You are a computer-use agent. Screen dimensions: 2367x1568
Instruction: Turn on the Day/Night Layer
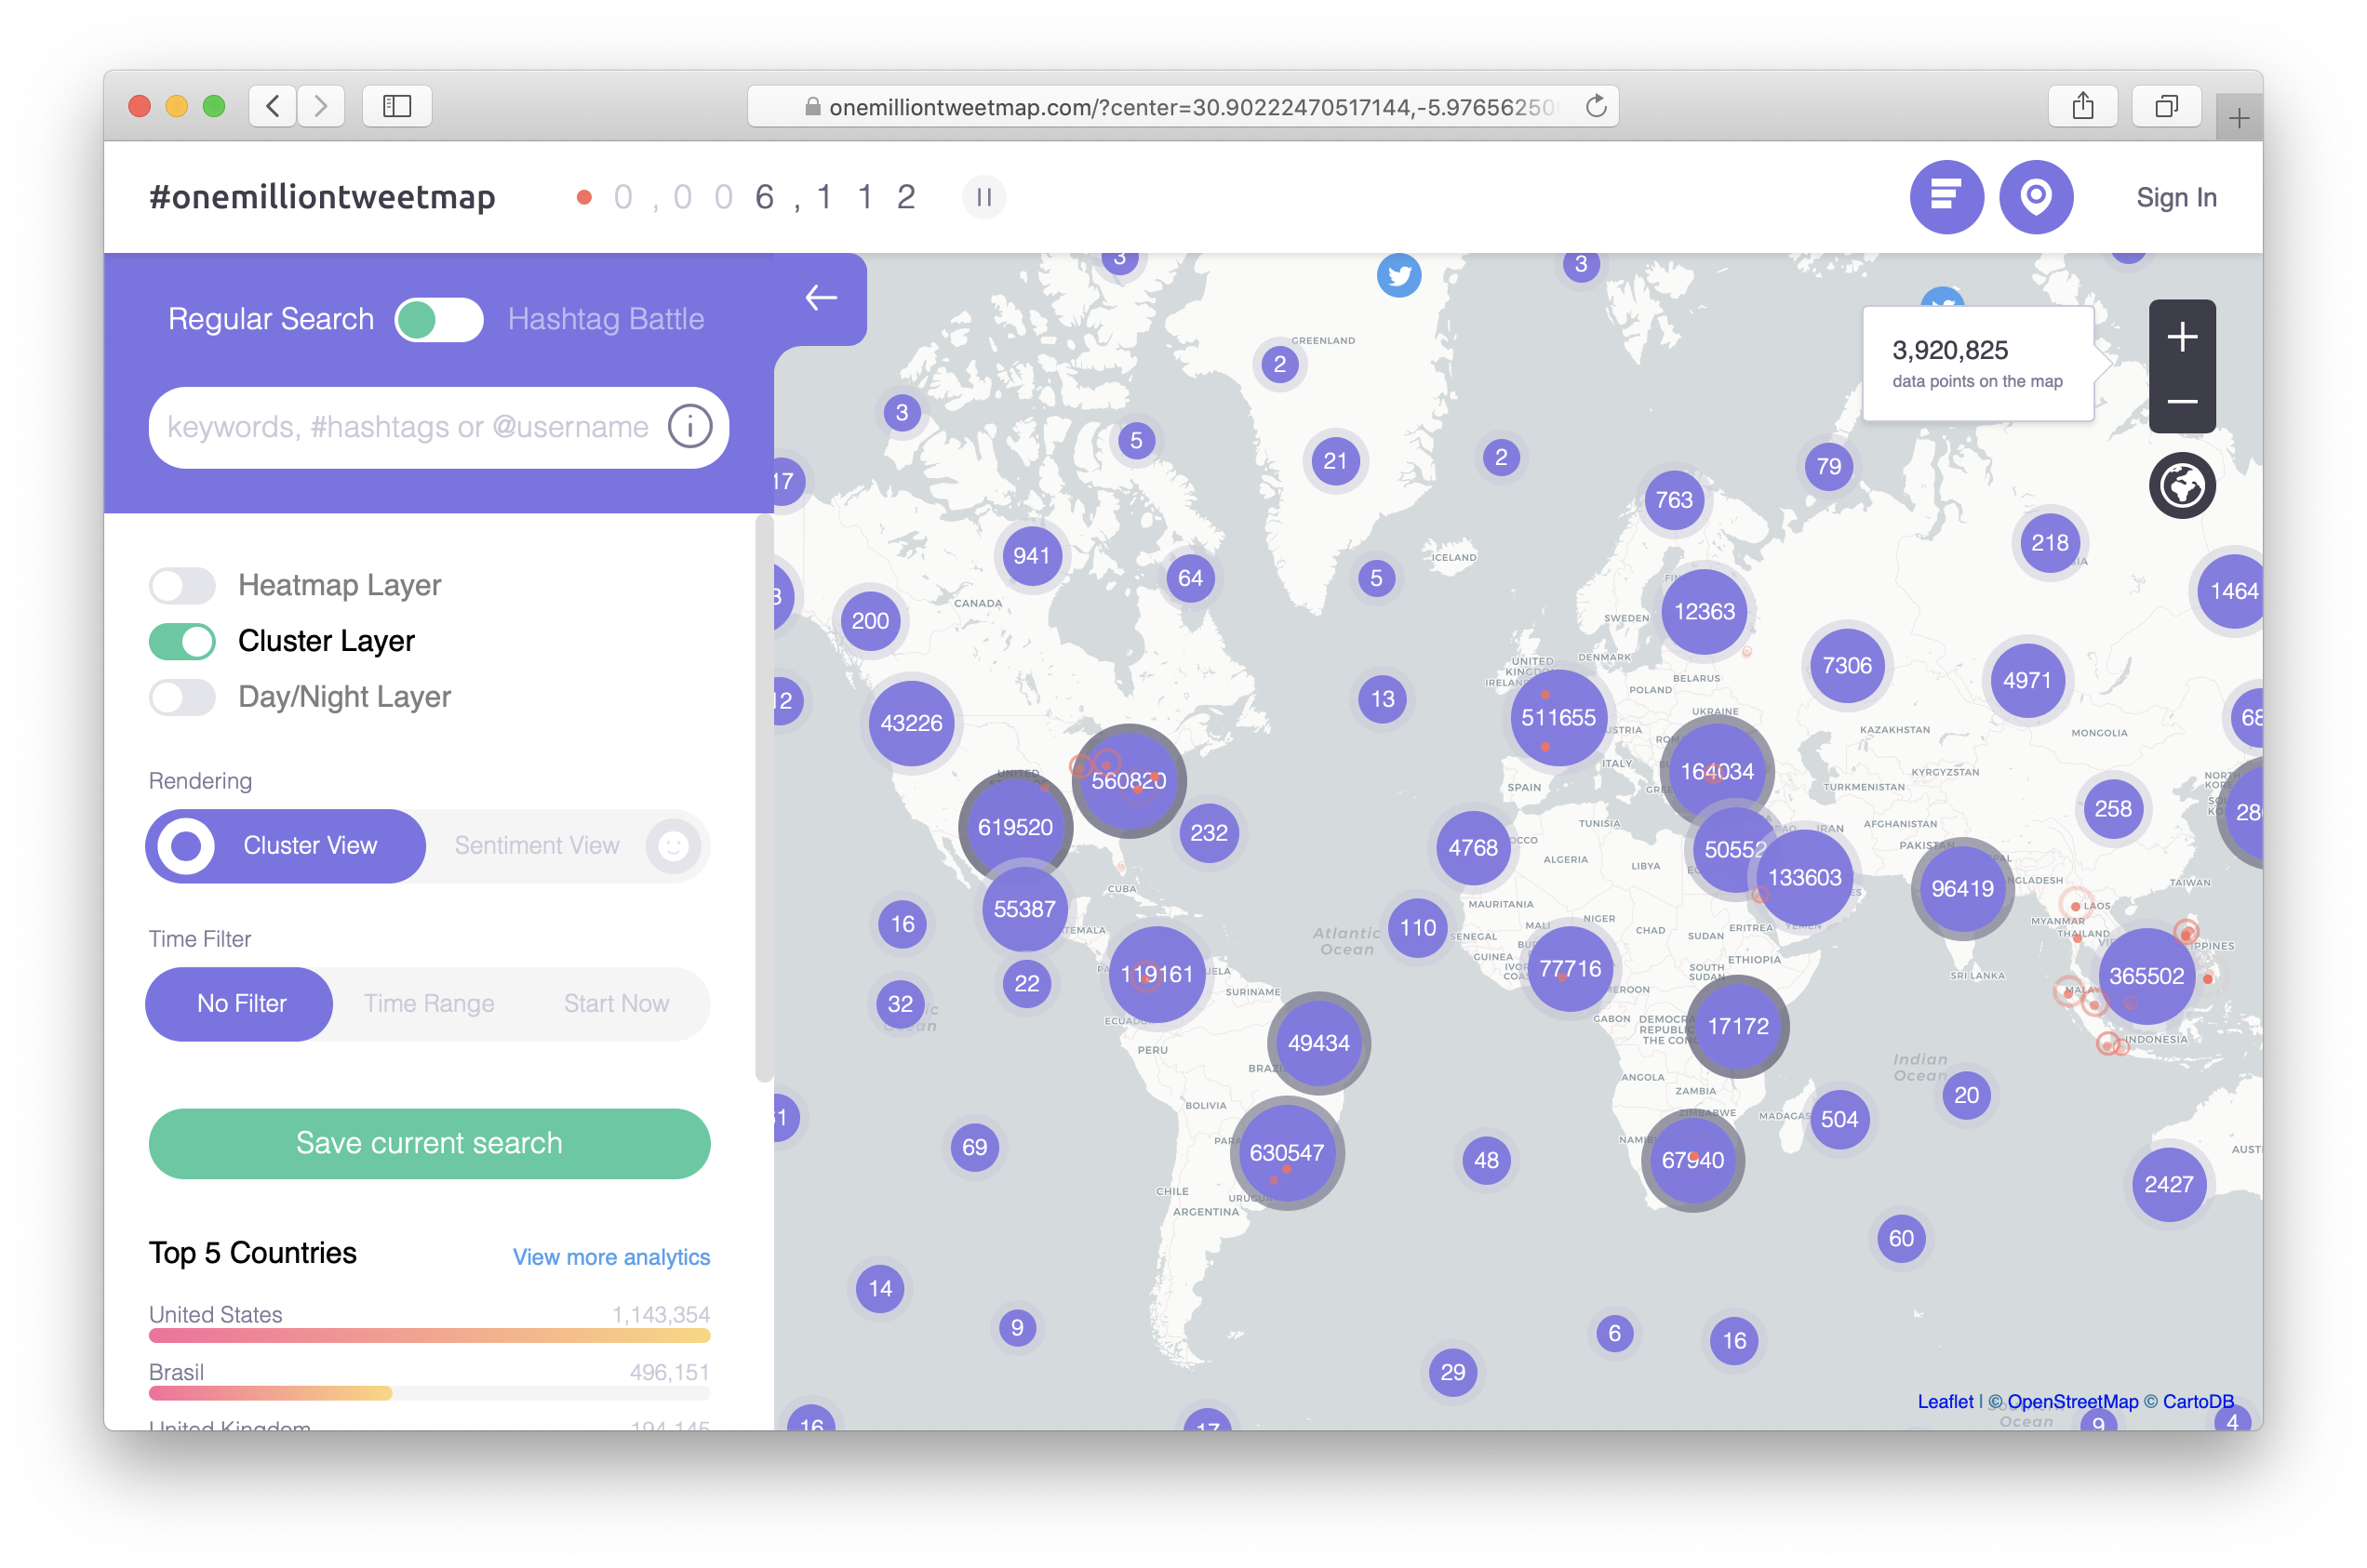point(181,697)
